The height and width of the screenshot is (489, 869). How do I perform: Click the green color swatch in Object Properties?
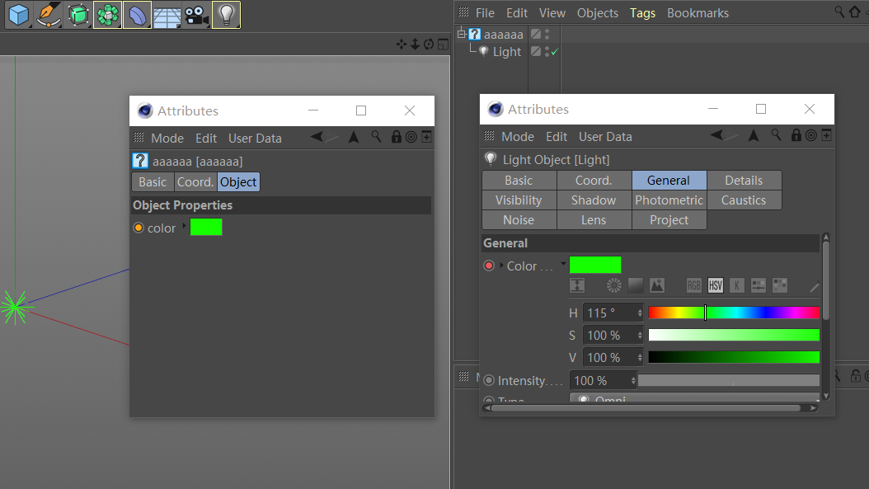[x=206, y=228]
